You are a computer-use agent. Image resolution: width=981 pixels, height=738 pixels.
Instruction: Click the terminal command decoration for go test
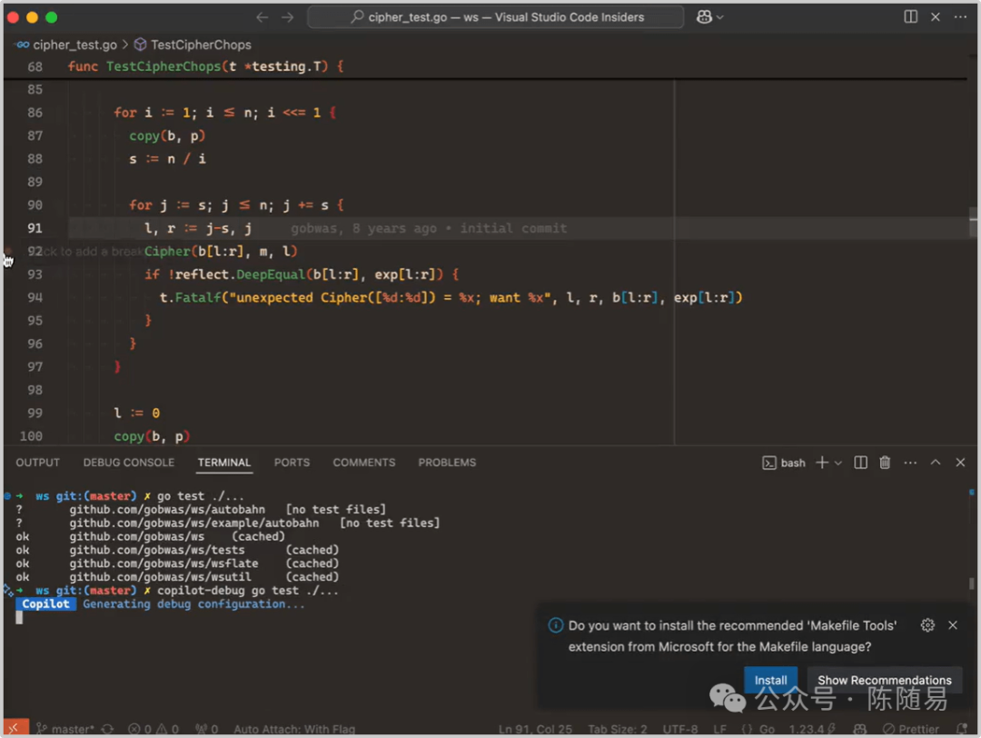(x=7, y=495)
